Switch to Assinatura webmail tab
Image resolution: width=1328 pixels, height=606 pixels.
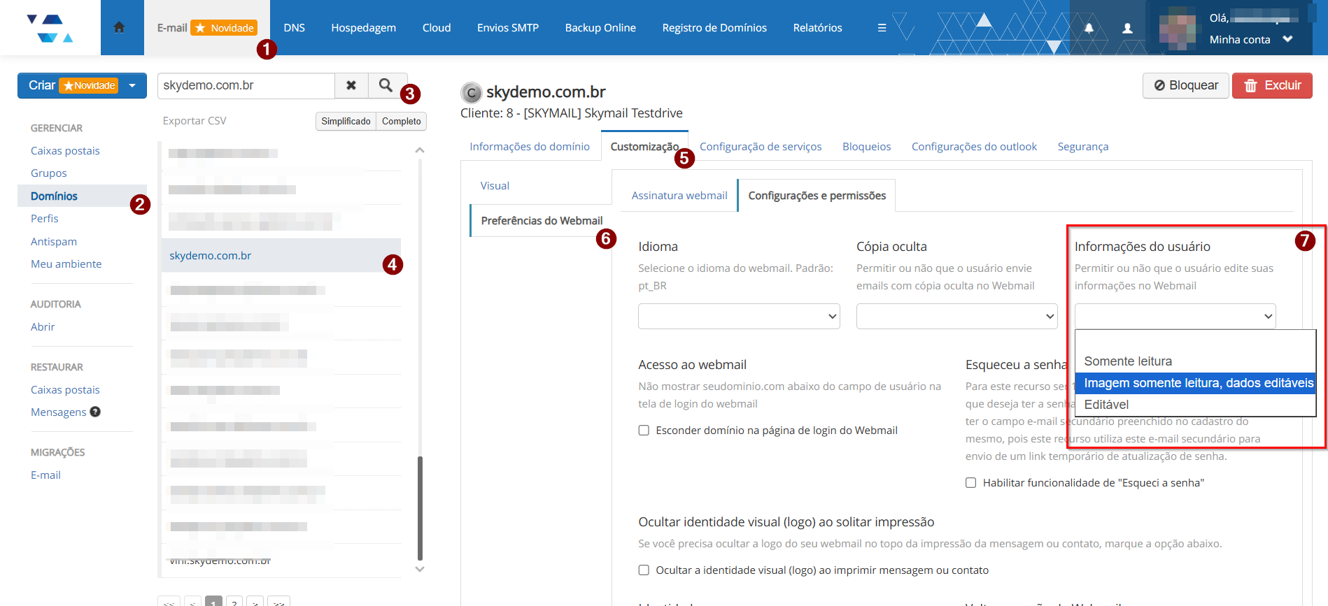(x=679, y=196)
